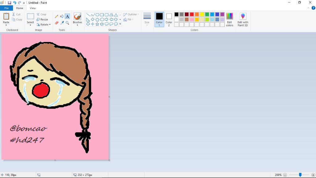The image size is (316, 178).
Task: Collapse the ribbon with the chevron
Action: coord(308,8)
